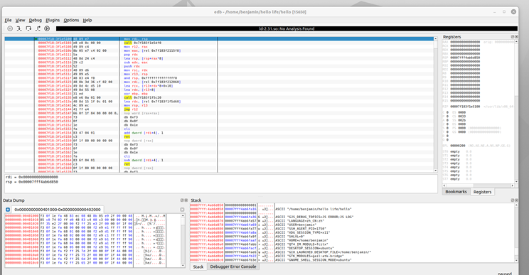The image size is (529, 275).
Task: Open the View menu
Action: (20, 20)
